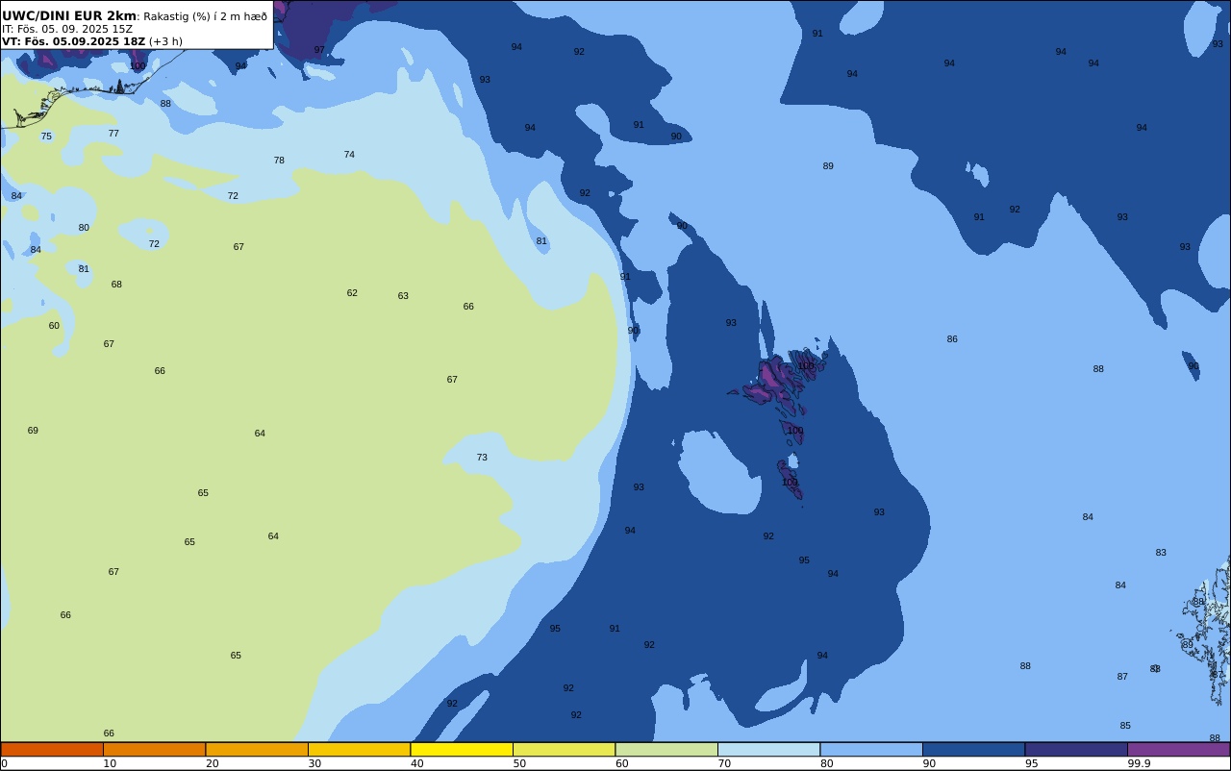Click the 90–95 dark blue legend swatch
This screenshot has width=1231, height=771.
coord(973,749)
